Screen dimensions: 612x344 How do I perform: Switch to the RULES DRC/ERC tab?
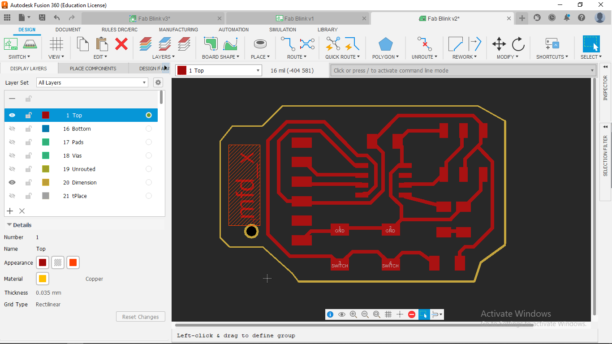pyautogui.click(x=120, y=30)
